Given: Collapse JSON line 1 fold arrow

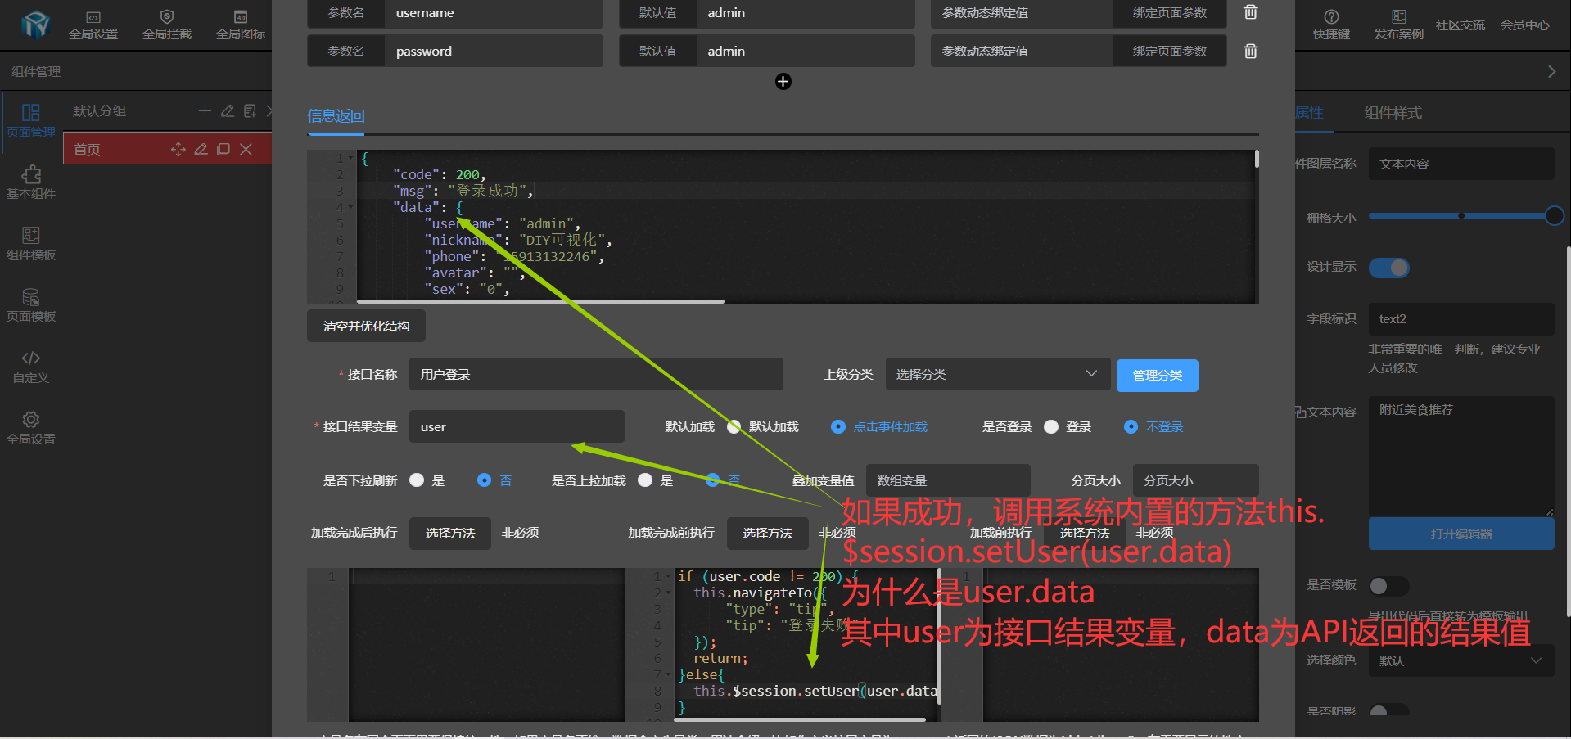Looking at the screenshot, I should pos(351,158).
